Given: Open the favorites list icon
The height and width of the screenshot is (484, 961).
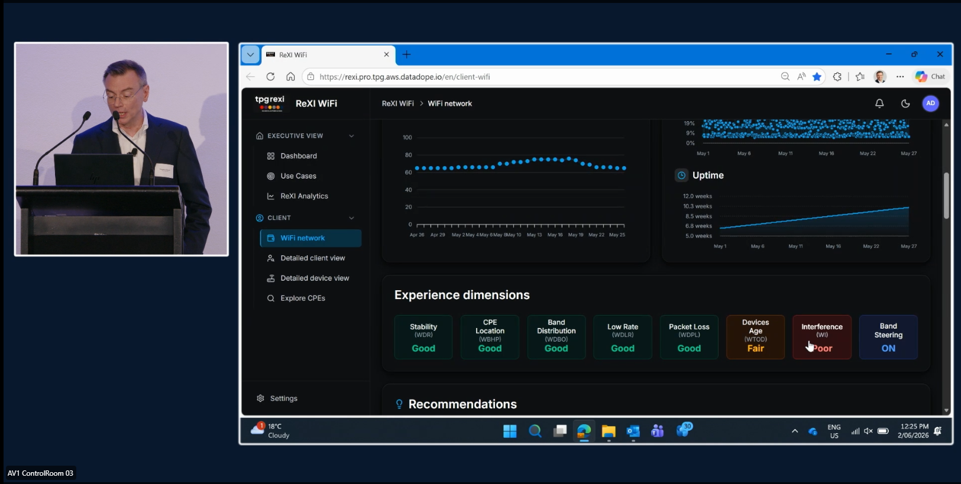Looking at the screenshot, I should point(860,77).
